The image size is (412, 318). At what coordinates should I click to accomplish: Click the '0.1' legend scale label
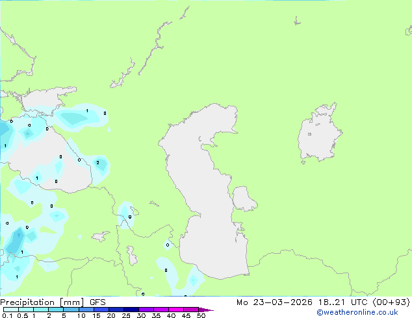click(x=7, y=315)
